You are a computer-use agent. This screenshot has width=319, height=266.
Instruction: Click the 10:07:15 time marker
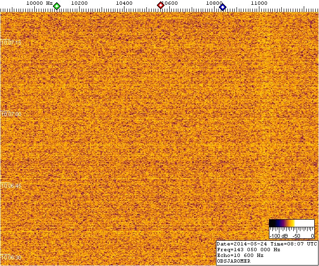(12, 43)
